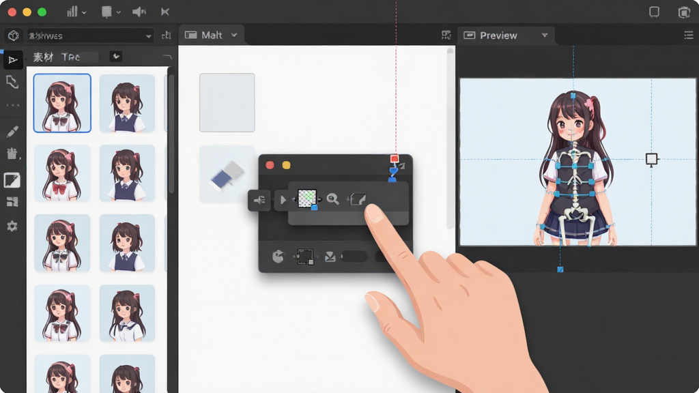Switch to the Malt tab

[211, 35]
